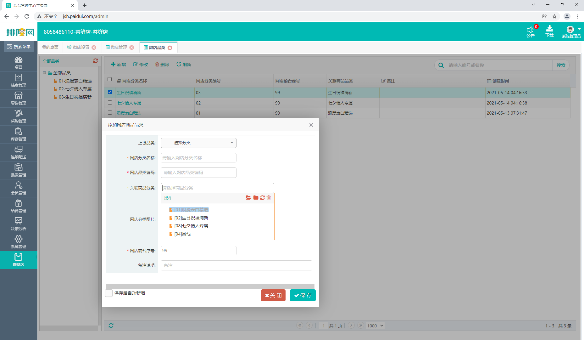This screenshot has width=584, height=340.
Task: Click the collapse-all folder icon in 操作 bar
Action: click(256, 198)
